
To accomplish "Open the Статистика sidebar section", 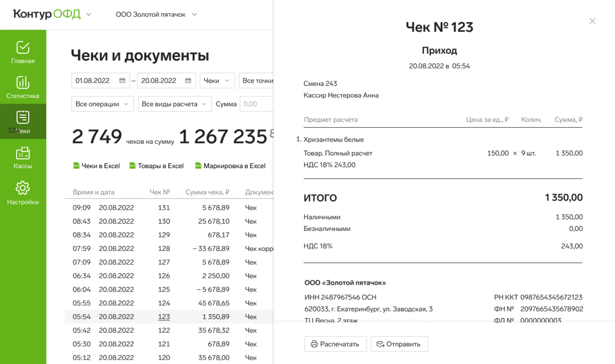I will coord(23,87).
